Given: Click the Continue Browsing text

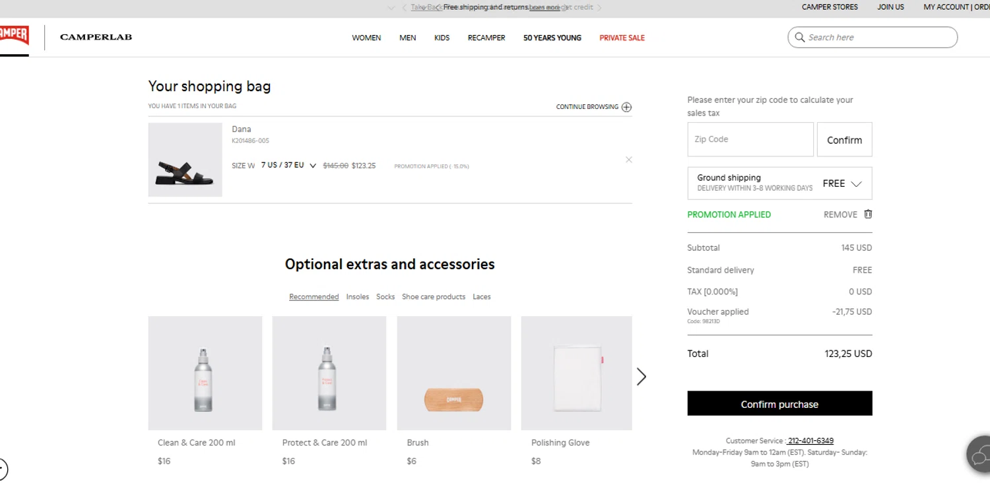Looking at the screenshot, I should (x=587, y=107).
